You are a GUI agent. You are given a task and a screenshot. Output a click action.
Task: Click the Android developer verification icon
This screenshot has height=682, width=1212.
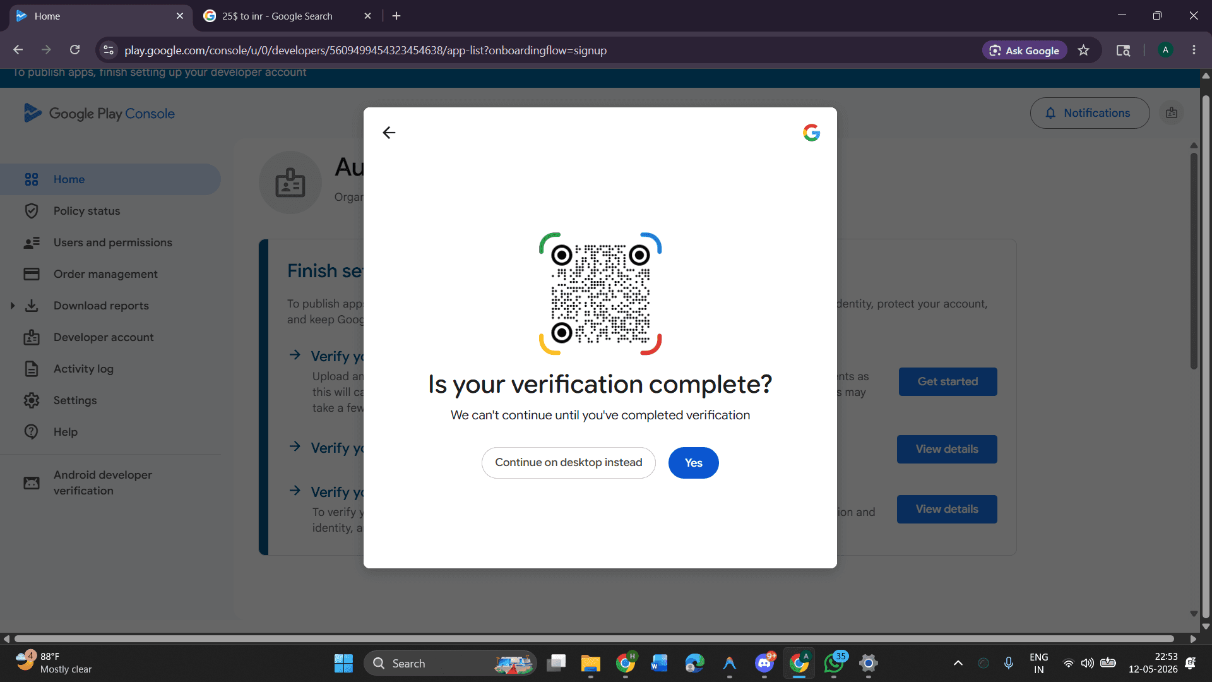(32, 483)
